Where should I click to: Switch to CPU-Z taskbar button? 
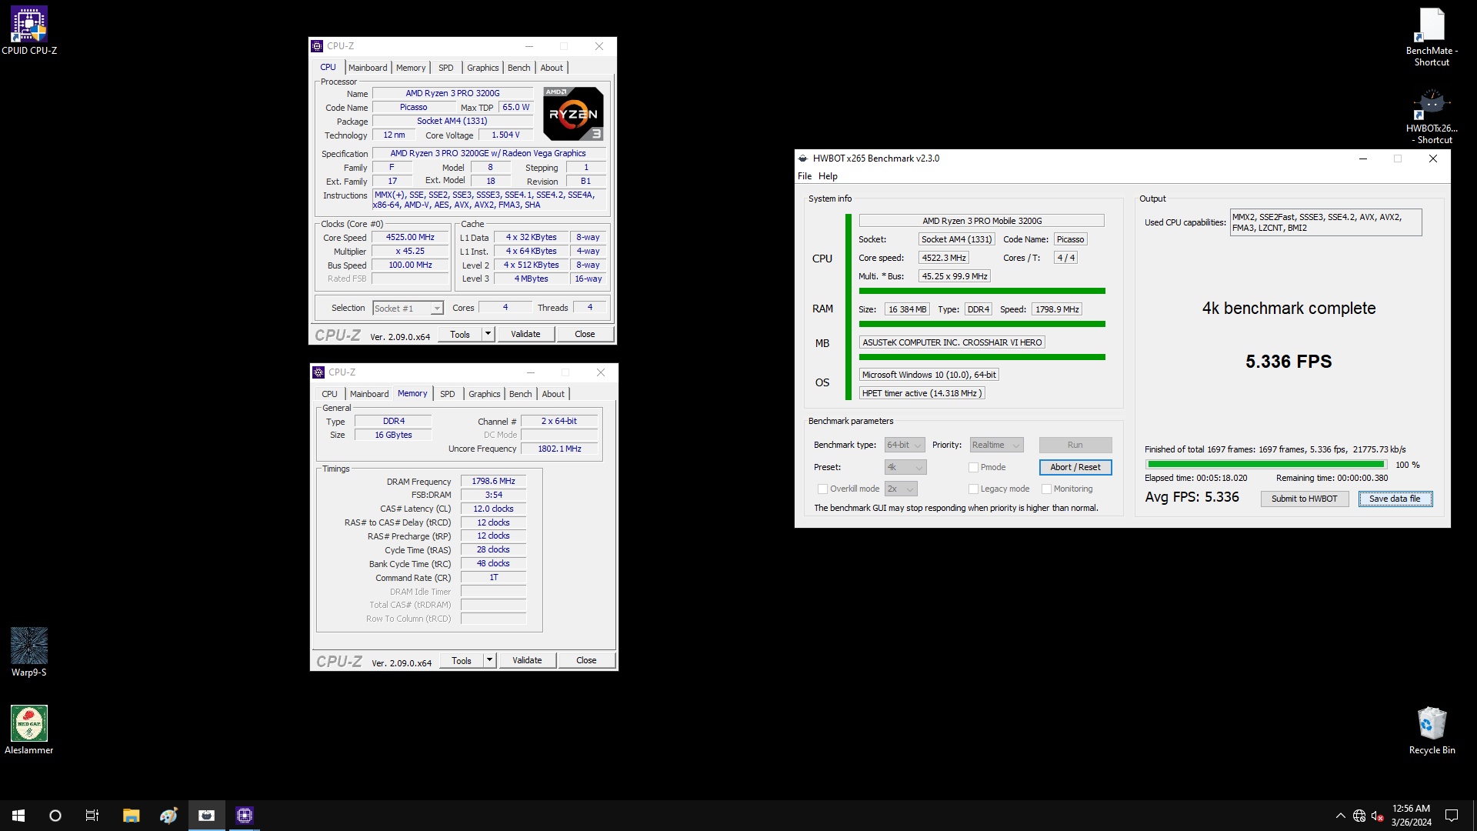click(x=245, y=816)
